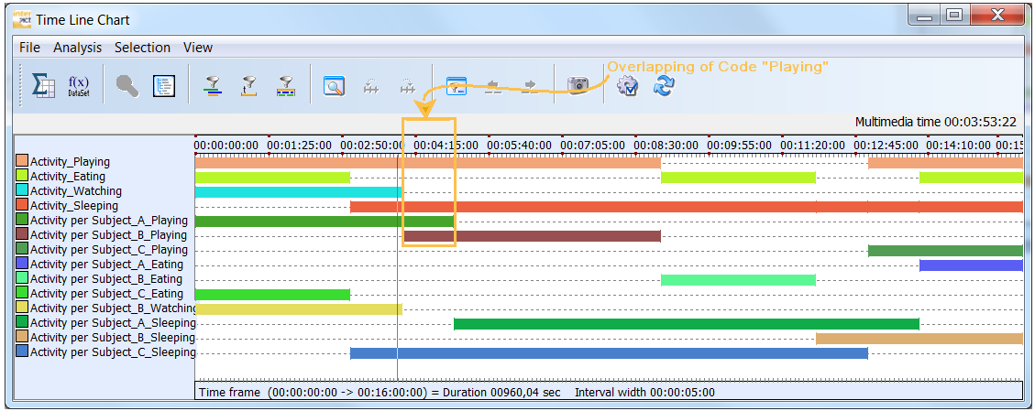Click the red-orange Activity_Sleeping timeline bar
This screenshot has height=411, width=1035.
click(687, 206)
